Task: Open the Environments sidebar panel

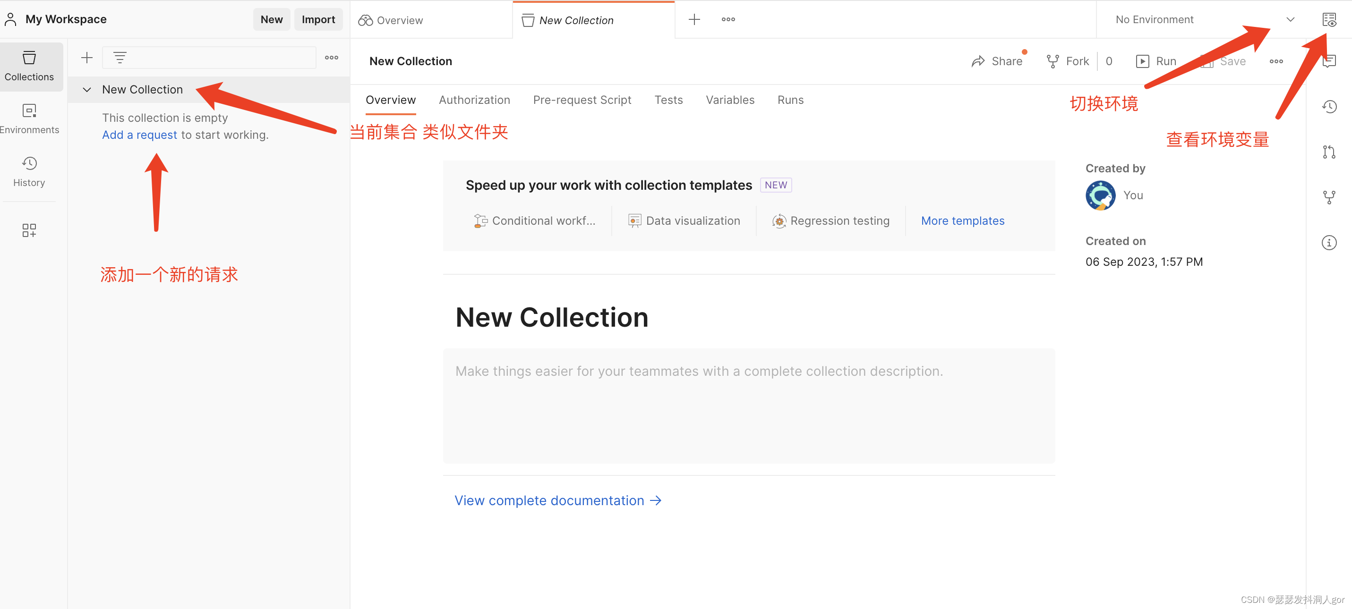Action: pyautogui.click(x=29, y=119)
